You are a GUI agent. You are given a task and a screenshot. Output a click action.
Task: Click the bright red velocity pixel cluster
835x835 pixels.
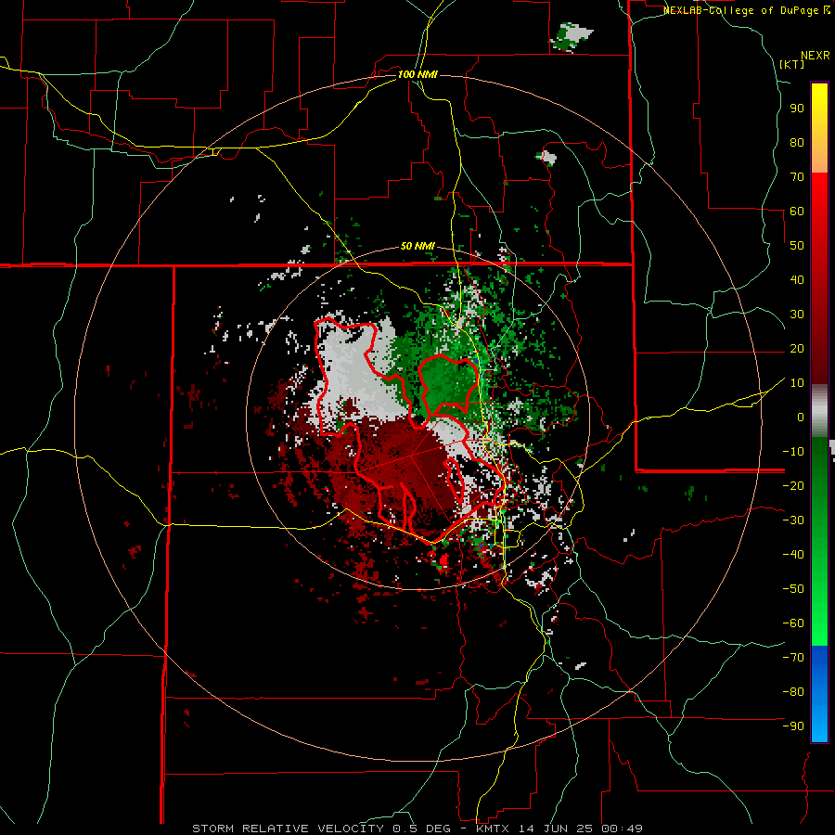(443, 559)
